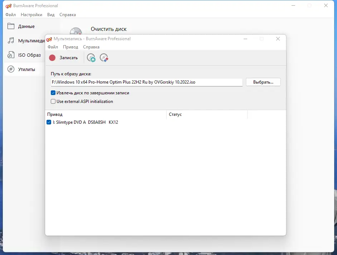Click the erase disc toolbar icon

coord(104,58)
